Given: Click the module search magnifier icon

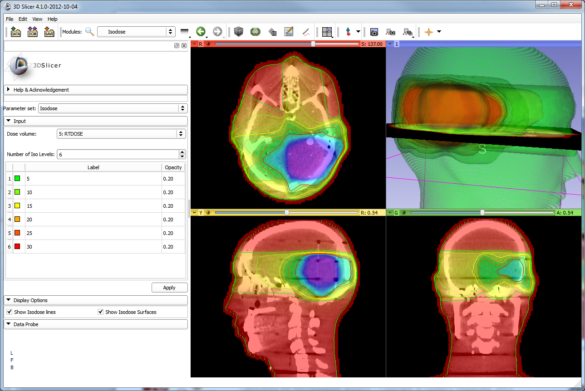Looking at the screenshot, I should pos(90,32).
